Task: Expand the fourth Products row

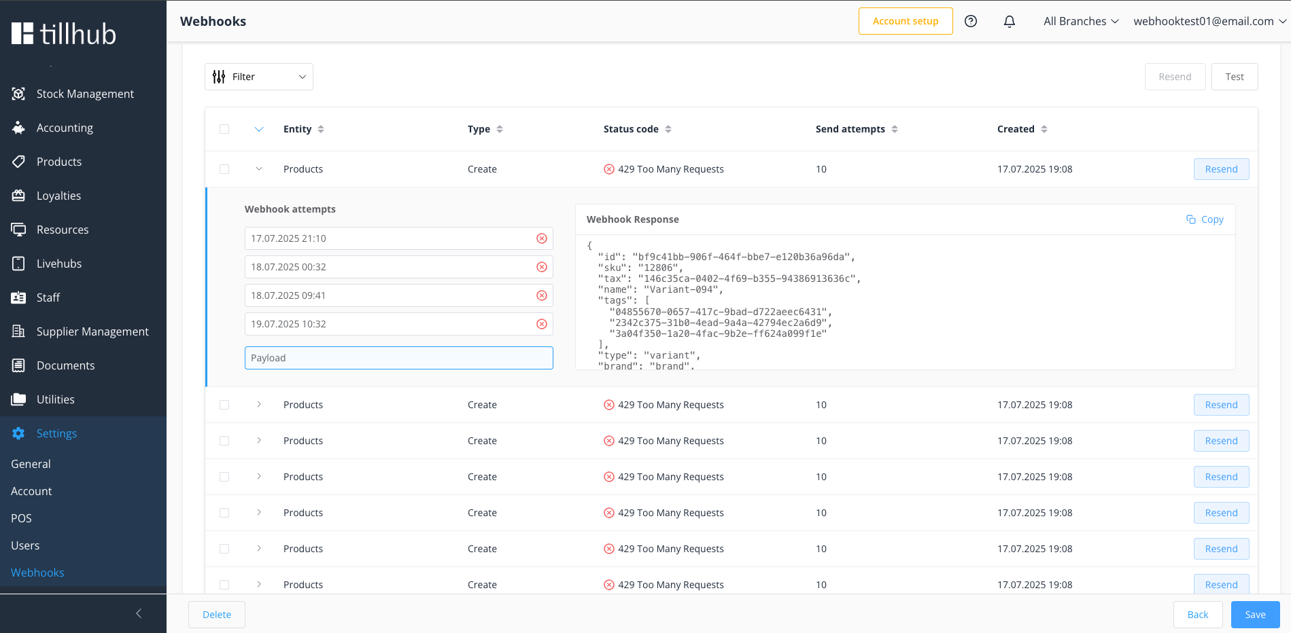Action: point(259,477)
